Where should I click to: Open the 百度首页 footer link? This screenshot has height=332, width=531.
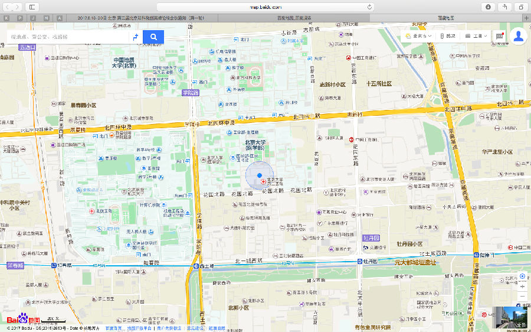[x=114, y=328]
